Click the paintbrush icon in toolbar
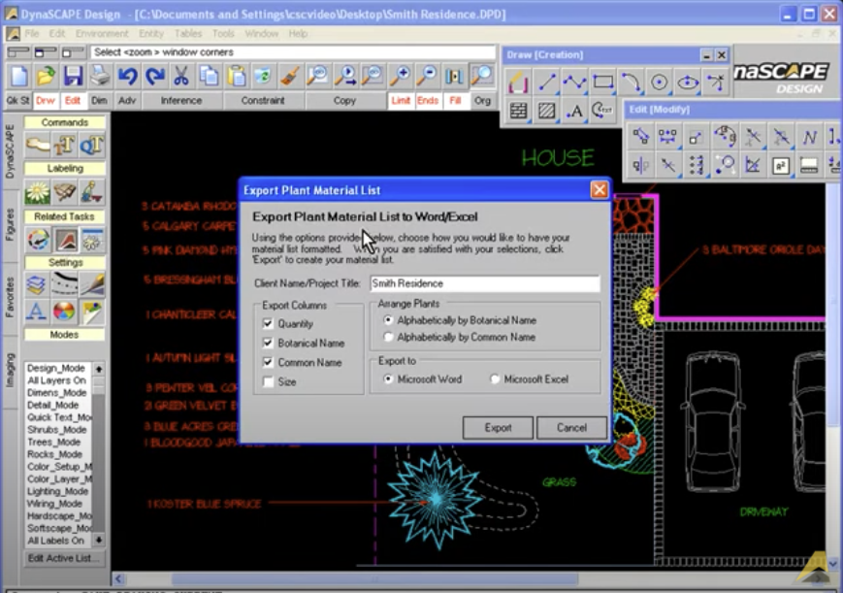This screenshot has height=593, width=843. tap(290, 76)
